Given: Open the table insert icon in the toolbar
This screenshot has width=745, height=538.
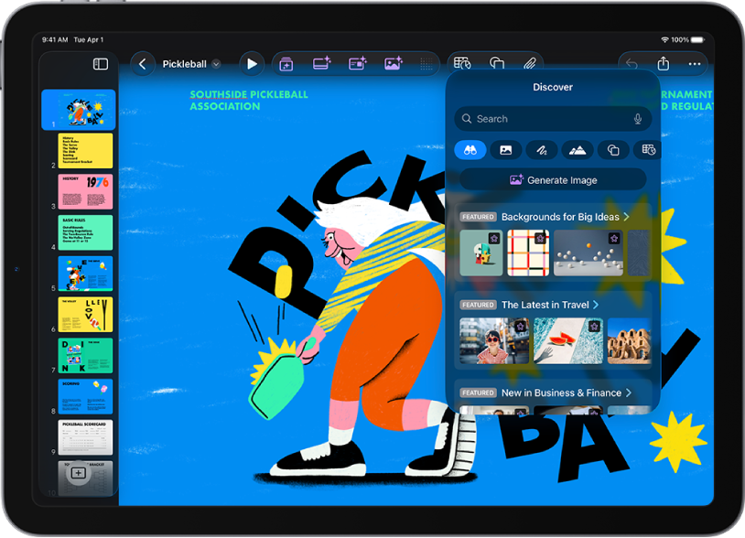Looking at the screenshot, I should pyautogui.click(x=464, y=64).
